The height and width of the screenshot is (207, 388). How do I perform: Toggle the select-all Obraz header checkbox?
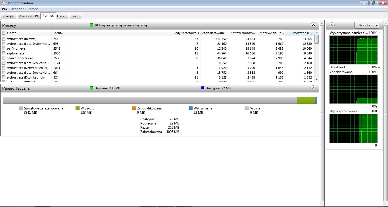pyautogui.click(x=4, y=33)
